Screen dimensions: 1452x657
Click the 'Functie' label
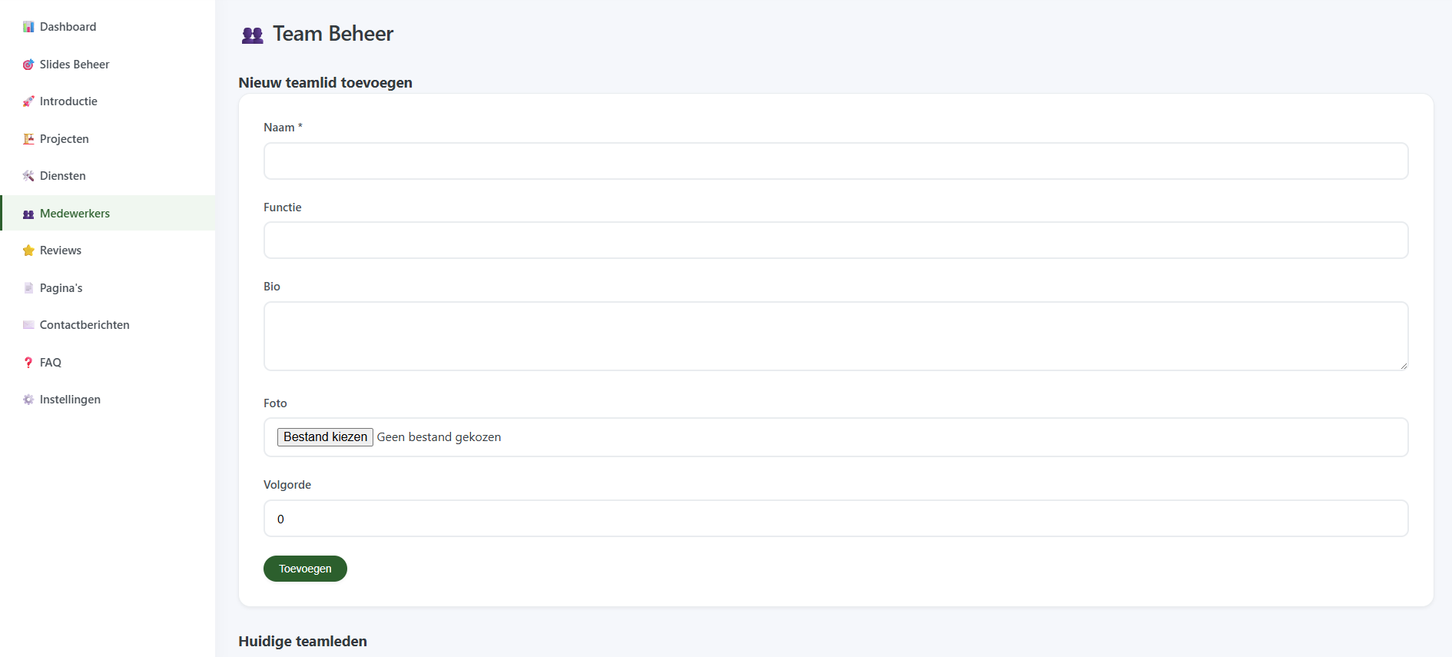pos(283,207)
